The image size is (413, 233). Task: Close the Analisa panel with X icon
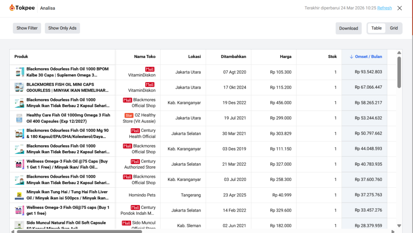coord(399,8)
